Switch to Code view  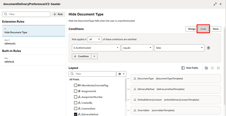(x=203, y=29)
